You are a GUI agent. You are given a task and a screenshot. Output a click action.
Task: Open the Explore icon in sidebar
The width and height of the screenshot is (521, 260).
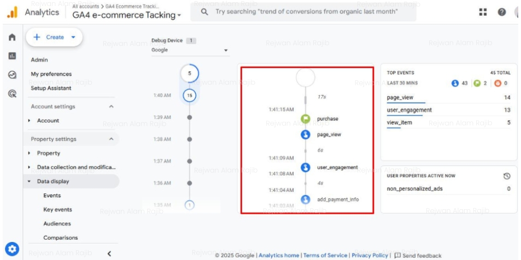click(11, 75)
